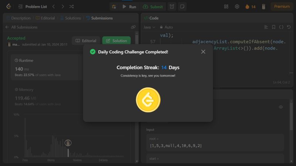Open the notes sticky icon
Screen dimensions: 296x166
point(182,7)
